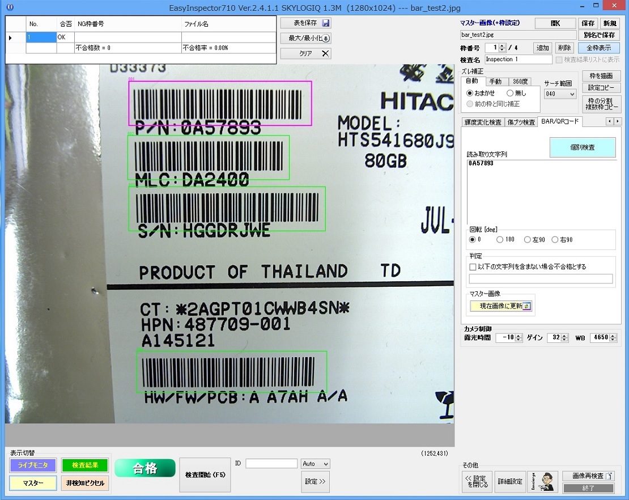
Task: Select the おまかせ radio option
Action: coord(470,93)
